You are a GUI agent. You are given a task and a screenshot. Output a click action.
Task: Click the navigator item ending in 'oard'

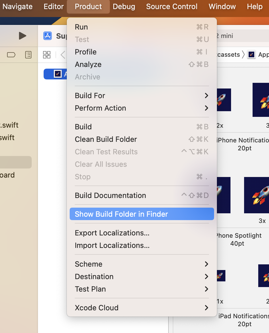(x=7, y=175)
